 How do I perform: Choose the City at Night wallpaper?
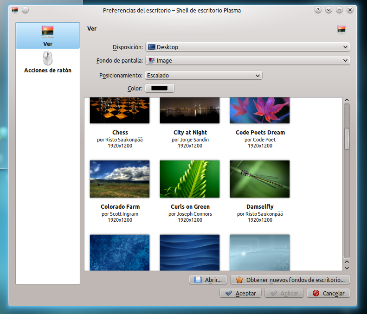click(x=190, y=110)
